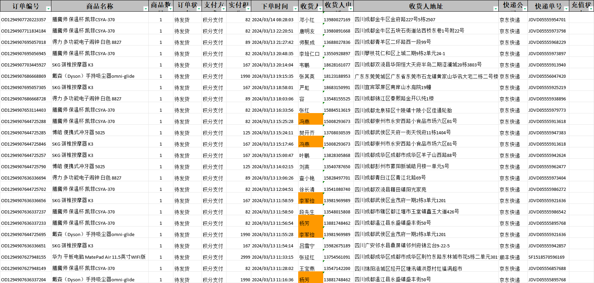
Task: Click address 四川成都青白江区青江北路69号
Action: (x=390, y=178)
